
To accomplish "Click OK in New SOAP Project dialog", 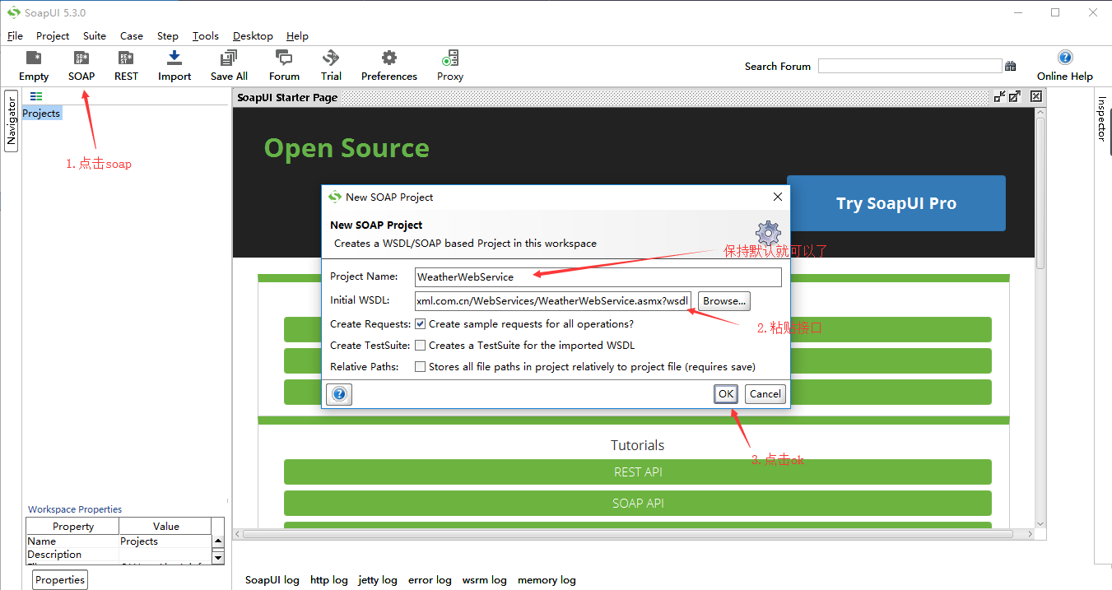I will (x=725, y=394).
